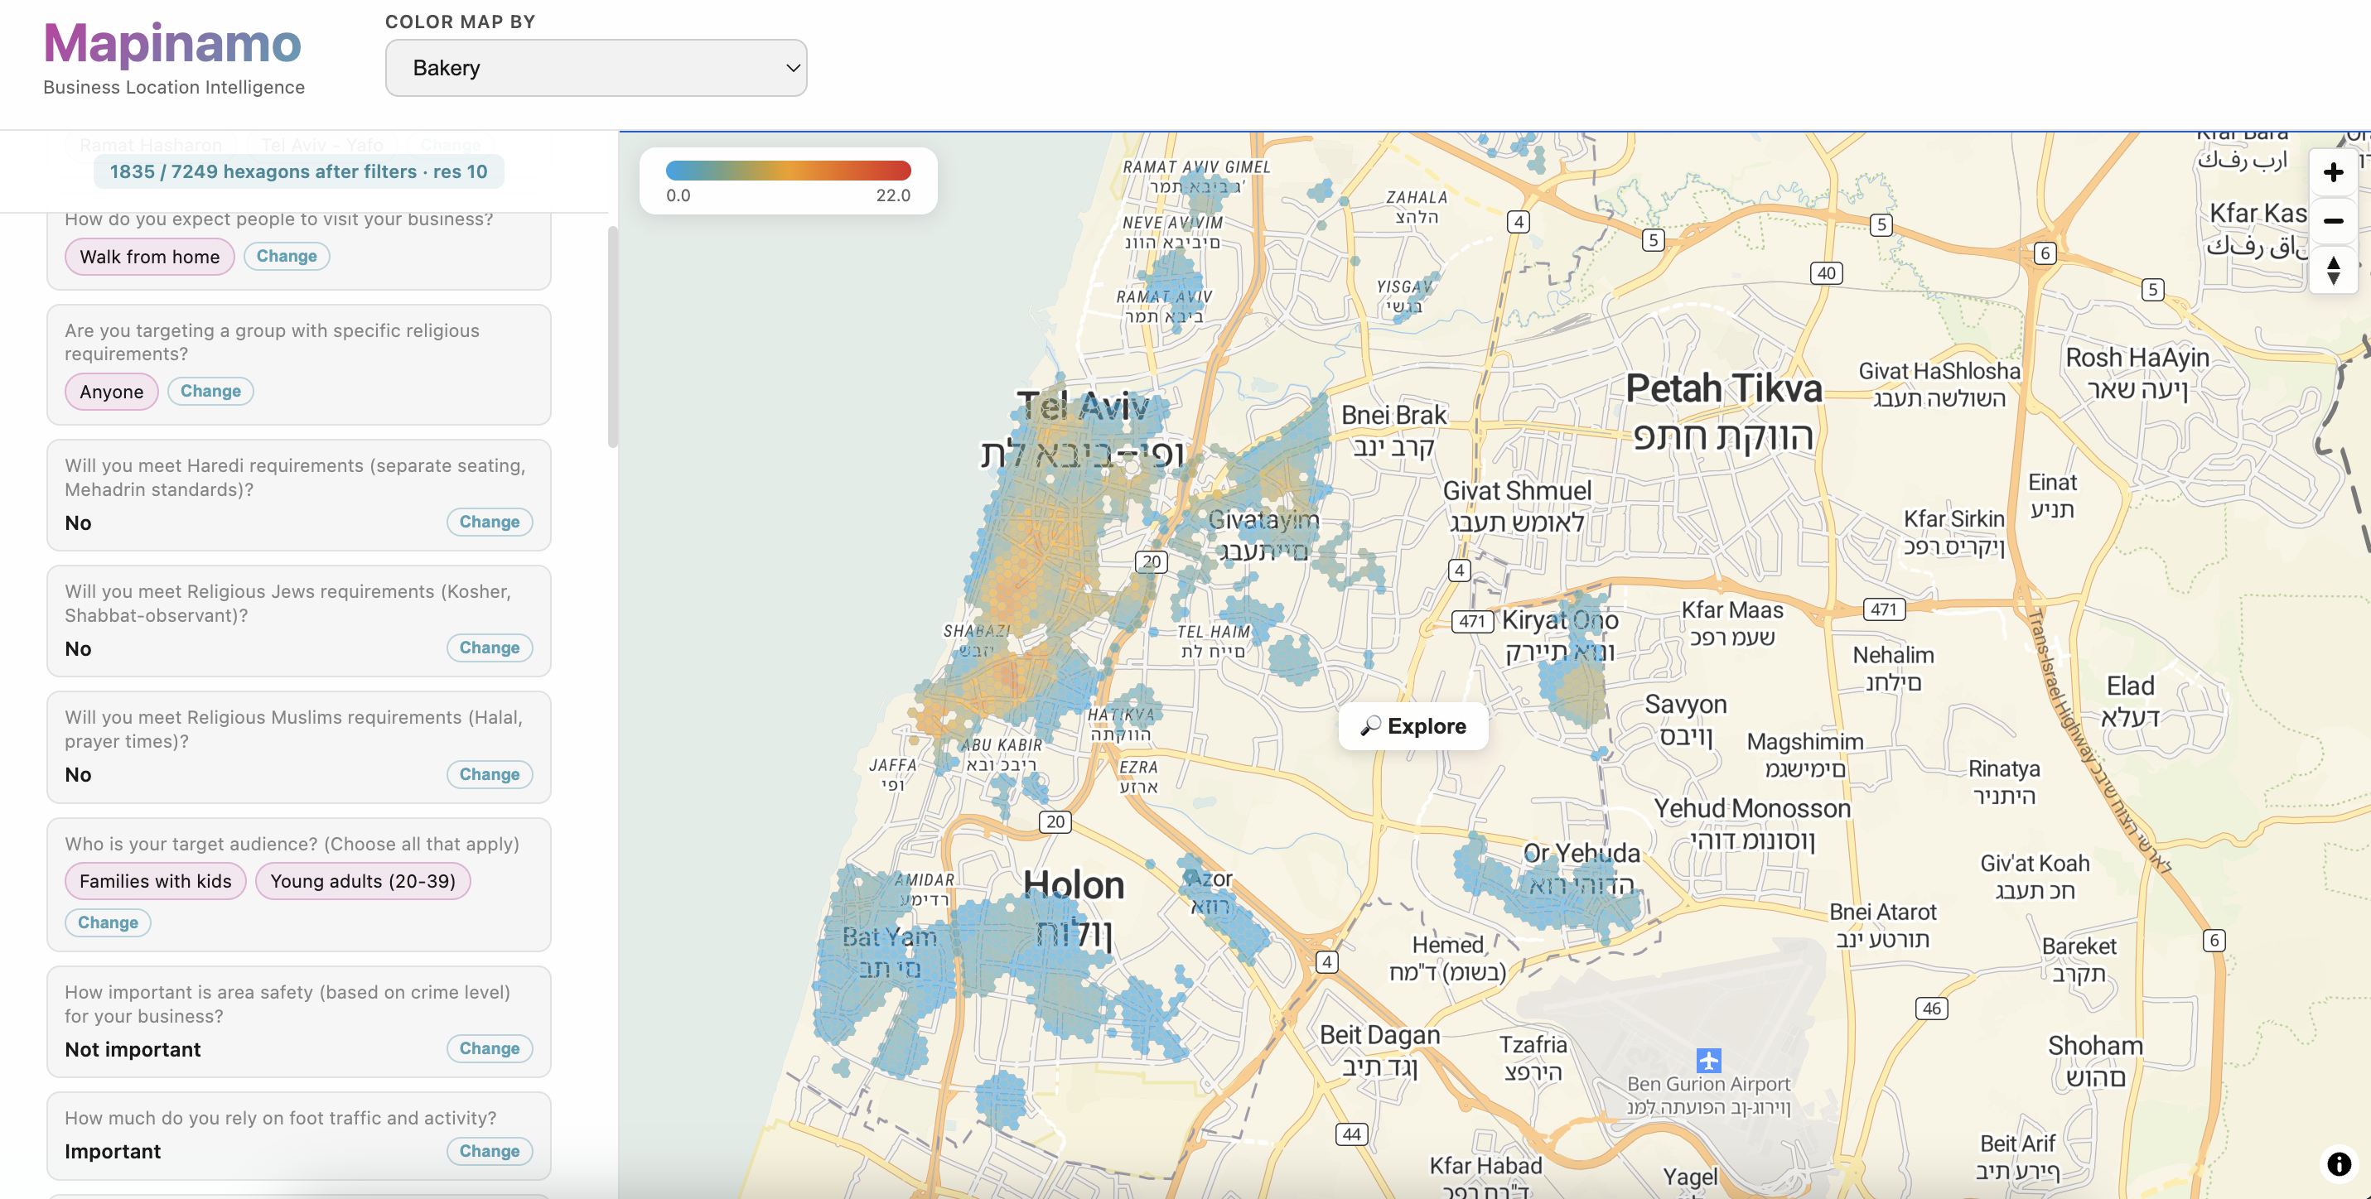Image resolution: width=2371 pixels, height=1199 pixels.
Task: Click the color gradient legend bar
Action: (788, 171)
